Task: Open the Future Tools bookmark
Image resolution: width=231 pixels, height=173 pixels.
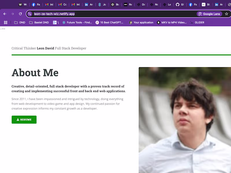Action: pyautogui.click(x=77, y=22)
